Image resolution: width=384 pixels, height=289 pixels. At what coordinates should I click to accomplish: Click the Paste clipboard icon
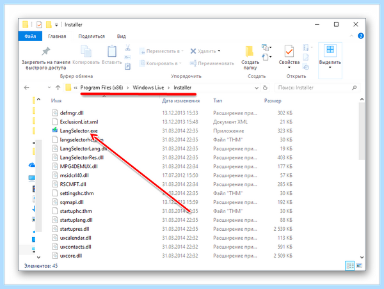tap(112, 51)
